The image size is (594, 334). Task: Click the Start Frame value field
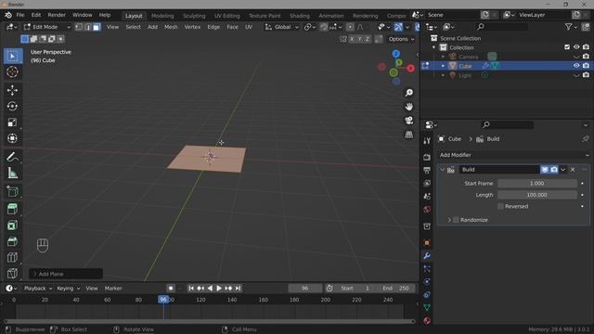(537, 184)
